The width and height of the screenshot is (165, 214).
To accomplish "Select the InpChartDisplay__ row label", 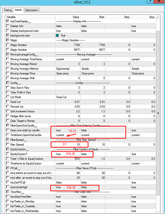I will 21,21.
